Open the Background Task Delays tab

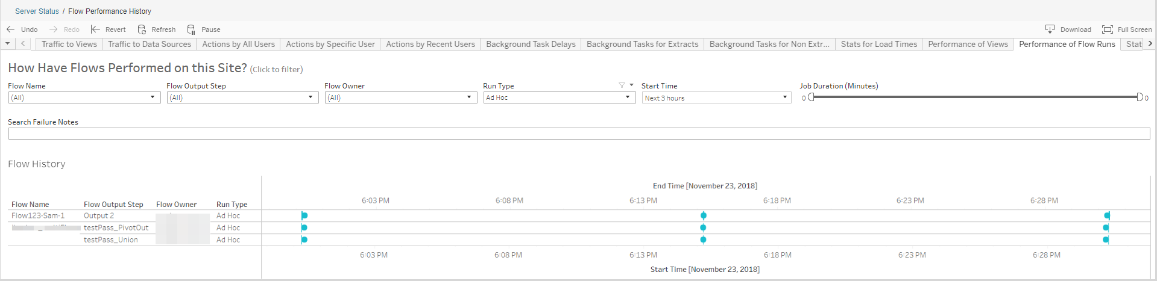pos(531,44)
